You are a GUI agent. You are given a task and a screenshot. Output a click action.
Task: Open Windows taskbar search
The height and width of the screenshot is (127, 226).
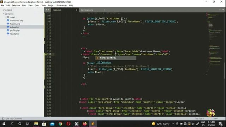(x=12, y=124)
